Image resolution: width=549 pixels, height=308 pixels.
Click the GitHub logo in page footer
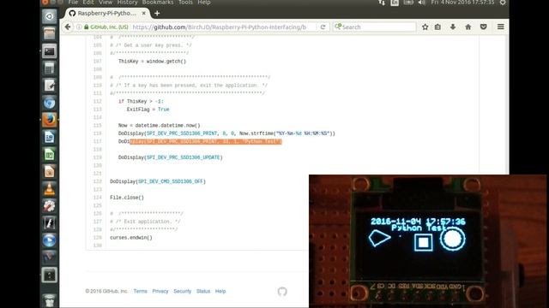282,291
